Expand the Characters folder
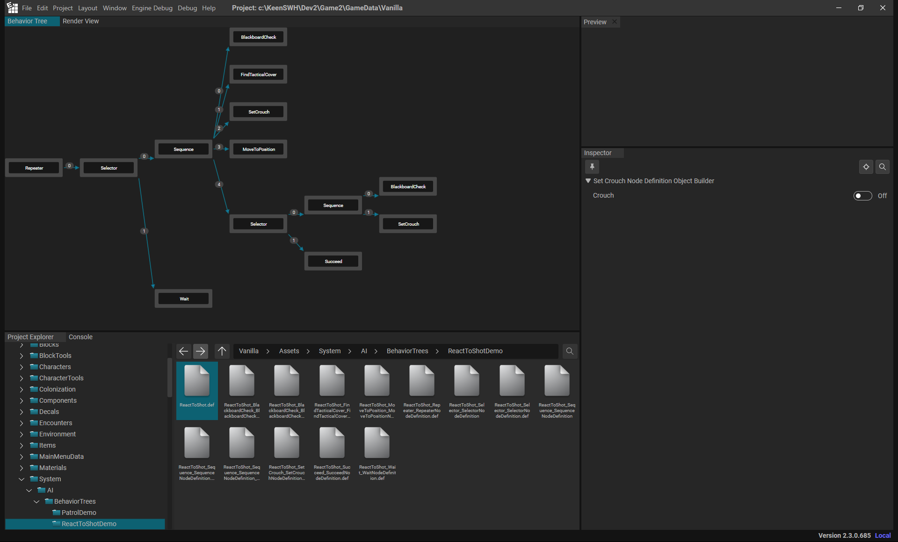The width and height of the screenshot is (898, 542). point(22,367)
